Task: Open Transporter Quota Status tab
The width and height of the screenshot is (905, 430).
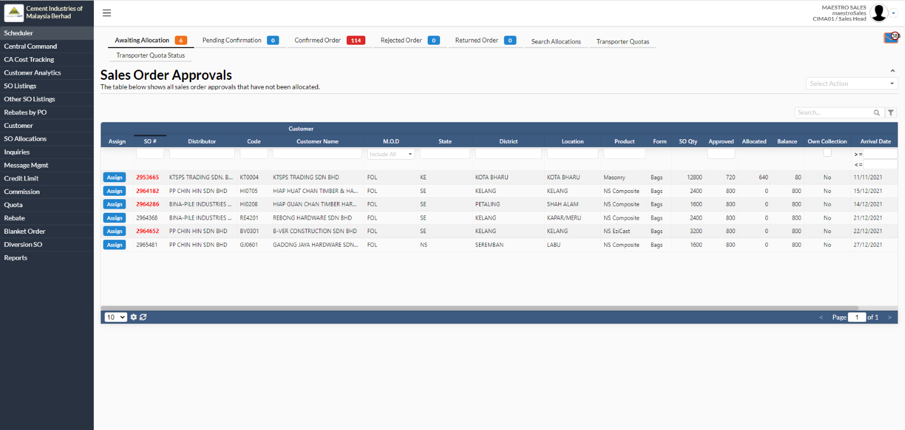Action: tap(150, 55)
